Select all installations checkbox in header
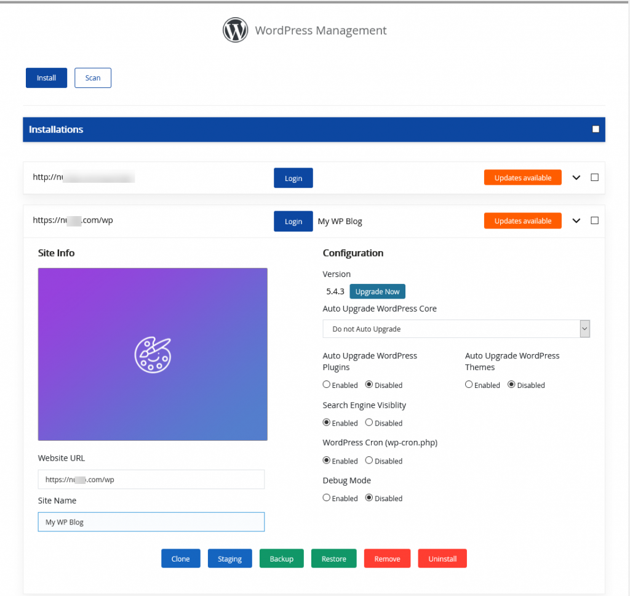This screenshot has height=596, width=630. [x=596, y=129]
